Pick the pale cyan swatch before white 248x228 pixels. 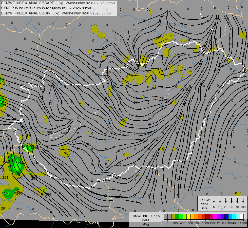(238, 217)
